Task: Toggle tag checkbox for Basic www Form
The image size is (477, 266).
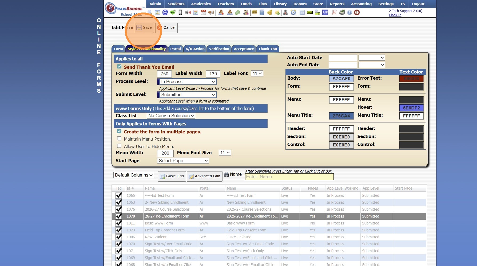Action: [x=119, y=223]
